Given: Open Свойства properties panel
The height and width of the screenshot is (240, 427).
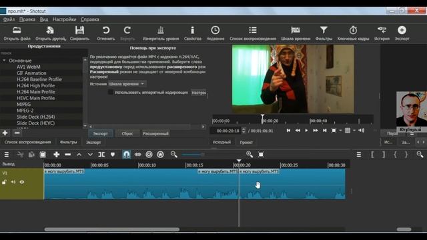Looking at the screenshot, I should (193, 33).
